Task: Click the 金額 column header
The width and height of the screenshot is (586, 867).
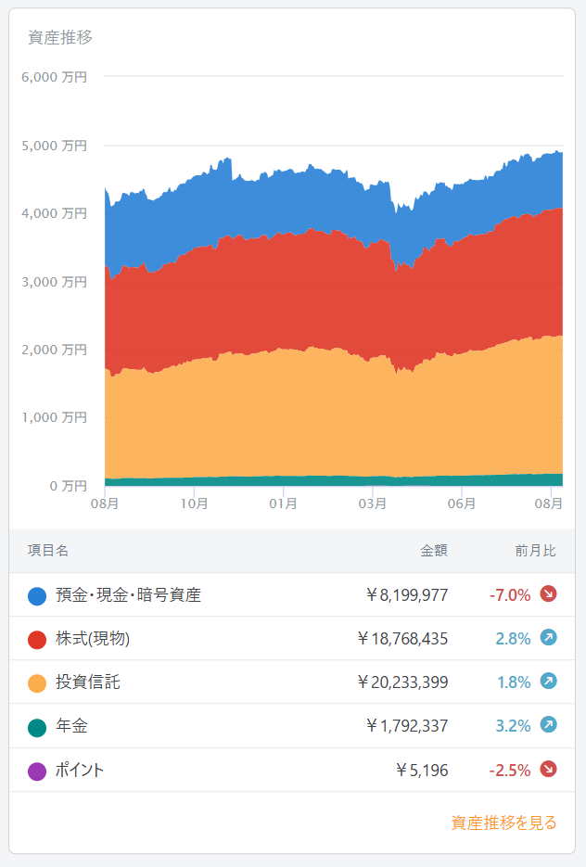Action: pos(434,551)
